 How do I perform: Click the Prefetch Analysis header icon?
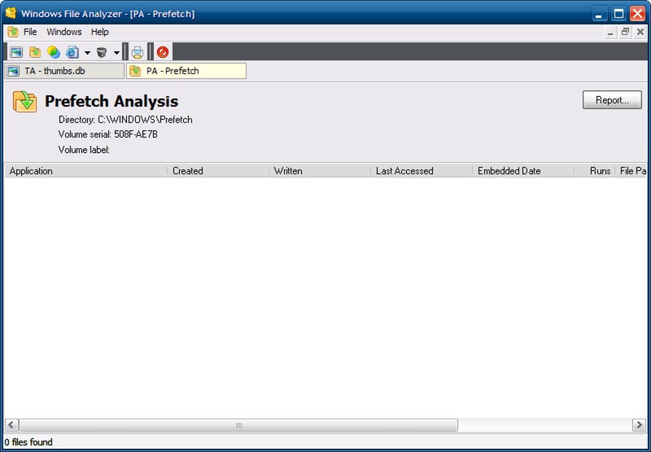pyautogui.click(x=24, y=102)
